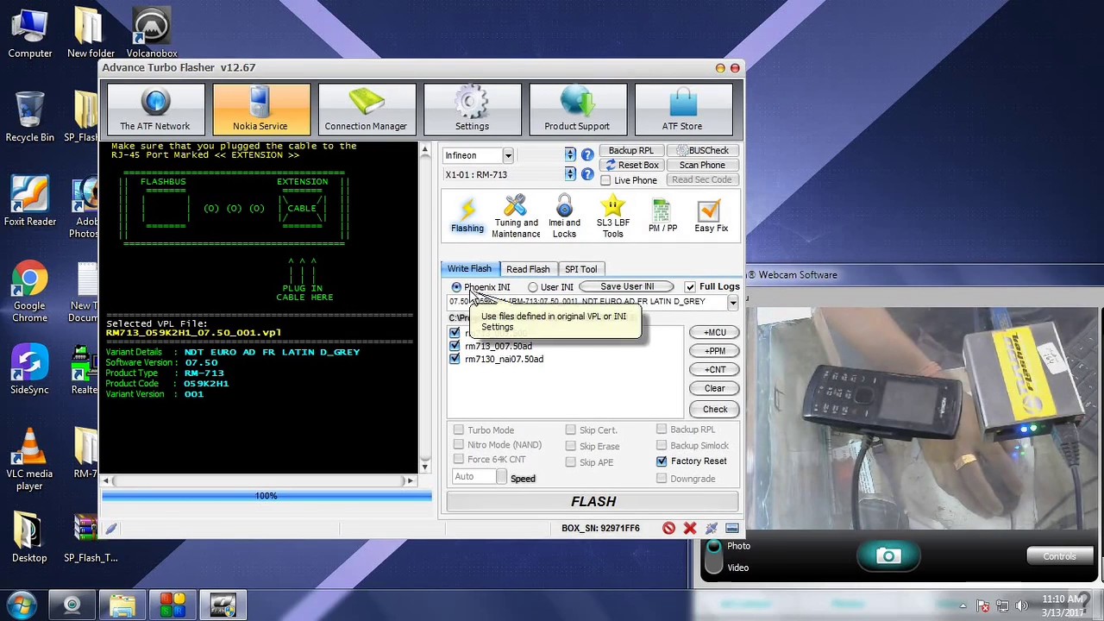Image resolution: width=1104 pixels, height=621 pixels.
Task: Add PPM file with +PPM button
Action: click(714, 351)
